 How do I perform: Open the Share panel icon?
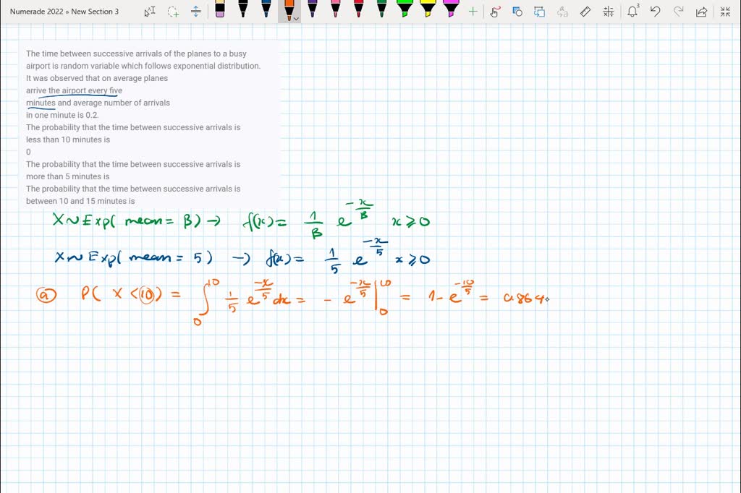point(701,12)
